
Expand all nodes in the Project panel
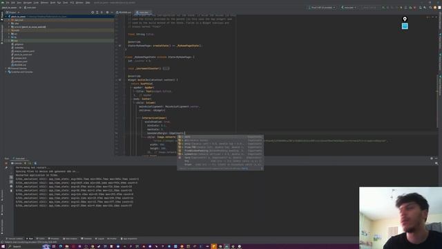click(97, 12)
